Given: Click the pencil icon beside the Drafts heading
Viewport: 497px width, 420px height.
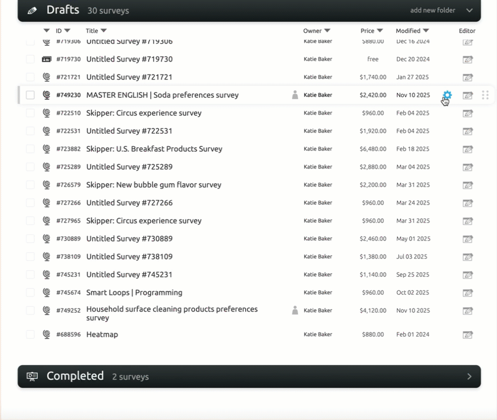Looking at the screenshot, I should coord(32,10).
